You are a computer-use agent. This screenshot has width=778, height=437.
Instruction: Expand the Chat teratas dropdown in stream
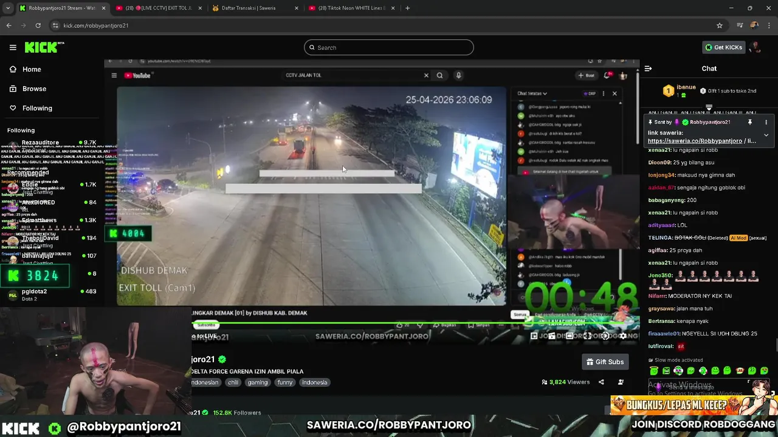[x=532, y=93]
